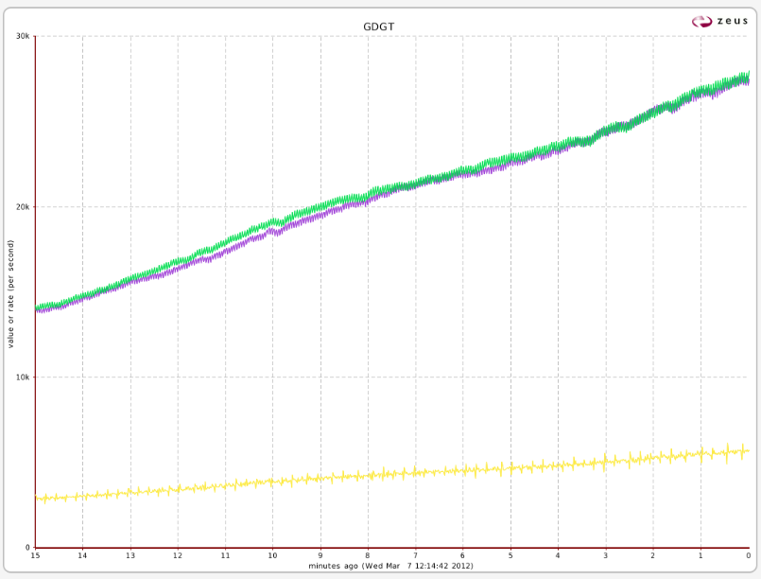The height and width of the screenshot is (579, 761).
Task: Click the 1 minute x-axis label
Action: [x=700, y=555]
